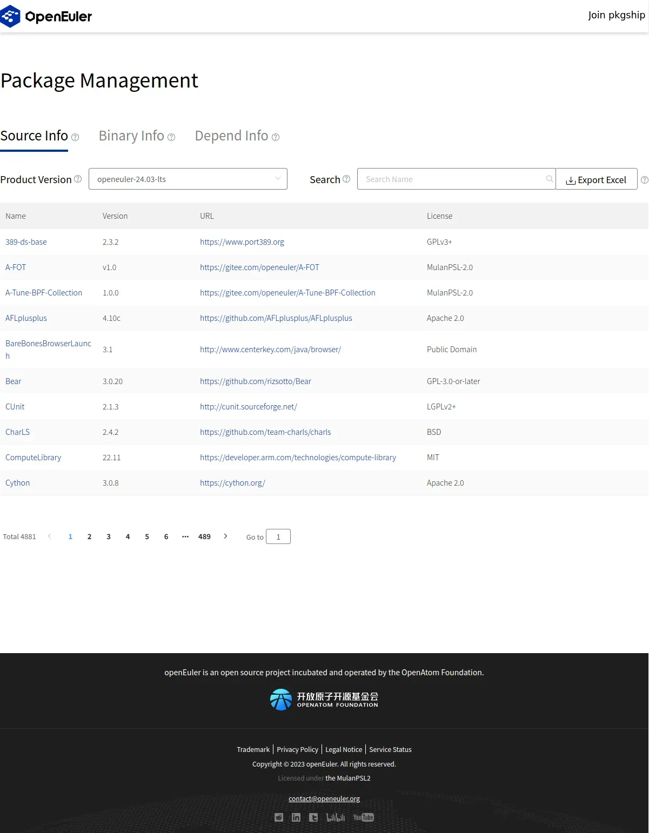This screenshot has height=833, width=649.
Task: Visit the gitee A-Tune-BPF-Collection URL
Action: point(287,293)
